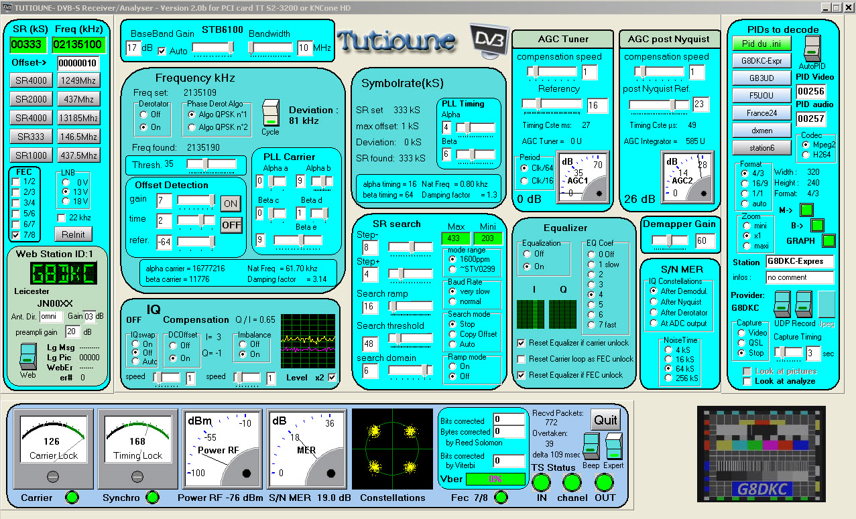Click the Station name field
This screenshot has width=856, height=519.
(x=800, y=261)
